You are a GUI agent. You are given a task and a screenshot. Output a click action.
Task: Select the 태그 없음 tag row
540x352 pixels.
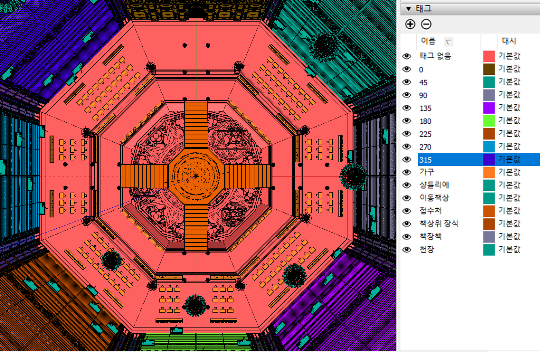click(435, 56)
